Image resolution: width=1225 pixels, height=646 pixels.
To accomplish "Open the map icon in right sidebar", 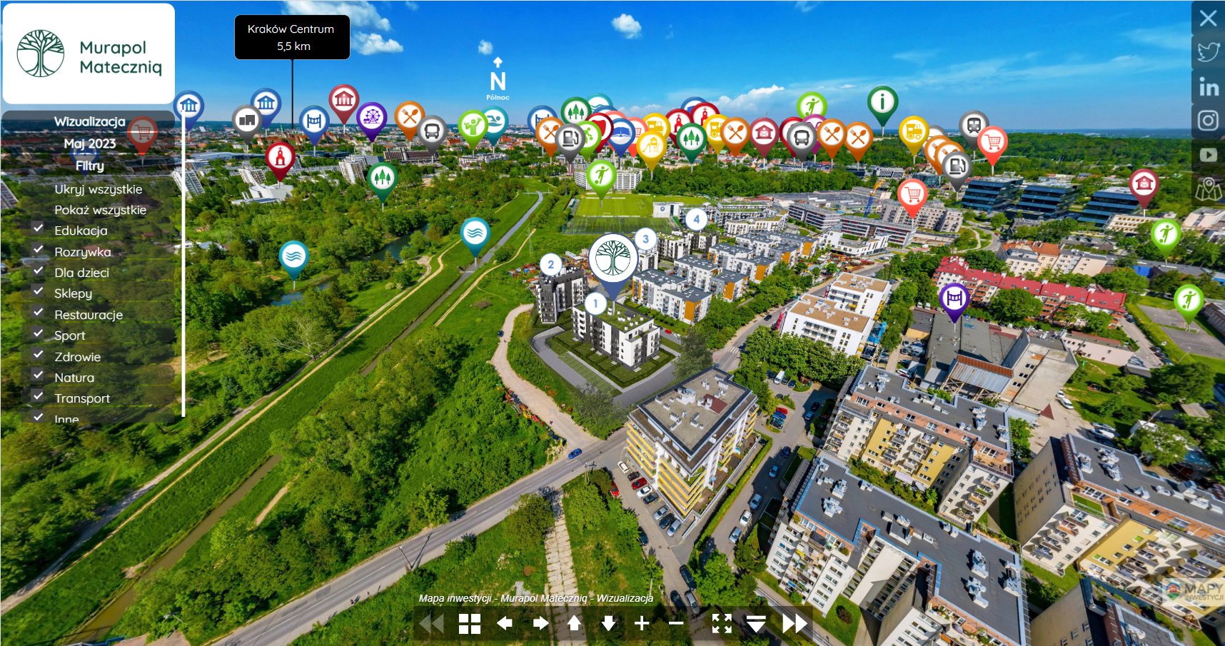I will point(1208,190).
